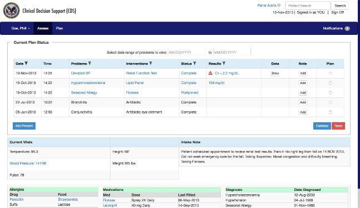Select the Lactose food allergy entry
Image resolution: width=360 pixels, height=208 pixels.
click(x=64, y=204)
